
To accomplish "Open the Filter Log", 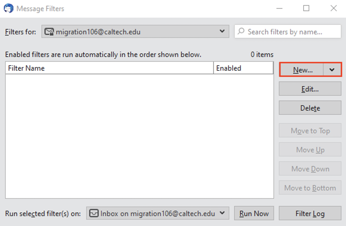I will coord(310,214).
